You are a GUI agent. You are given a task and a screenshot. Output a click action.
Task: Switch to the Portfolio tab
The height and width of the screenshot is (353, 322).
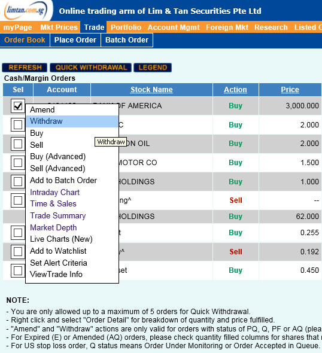(x=126, y=28)
